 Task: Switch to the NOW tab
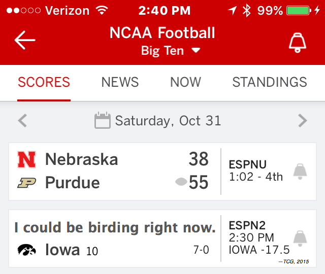coord(185,82)
